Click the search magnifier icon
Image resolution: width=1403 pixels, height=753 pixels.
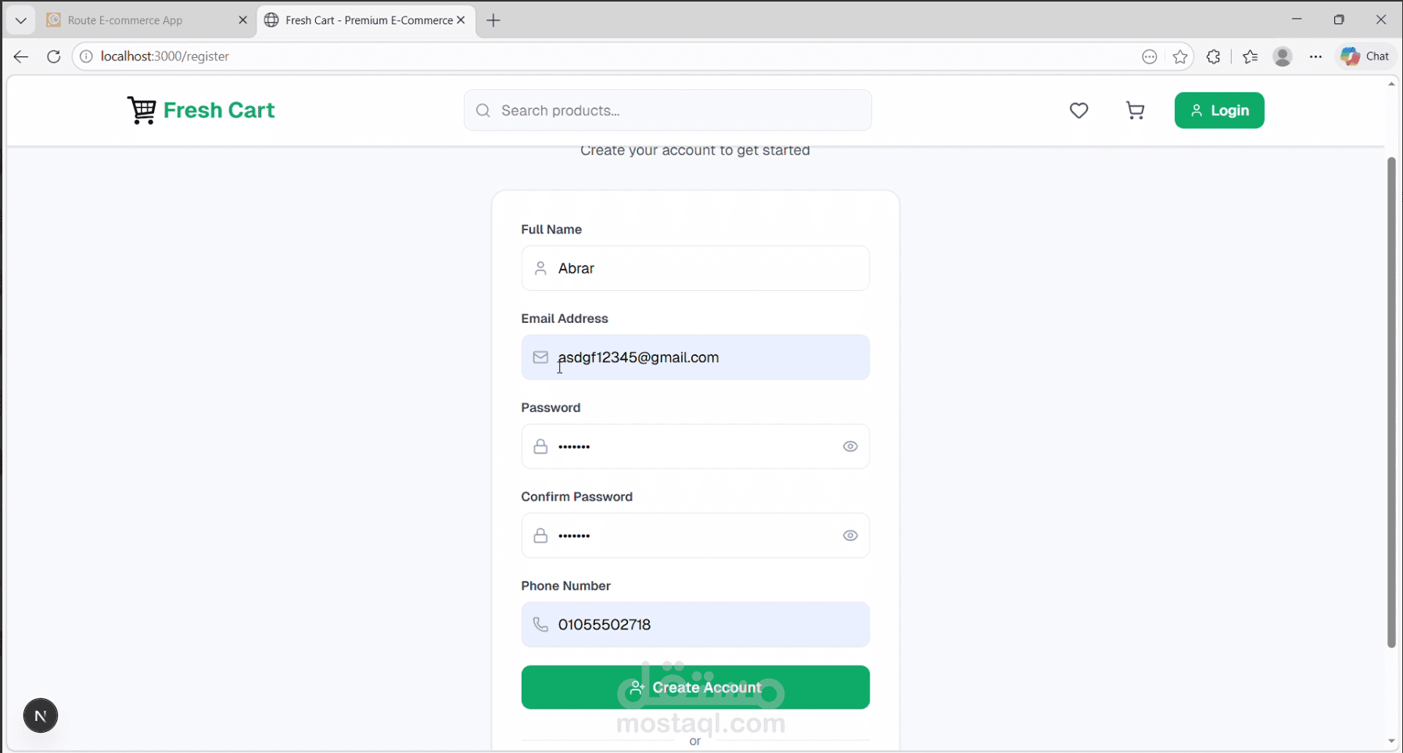coord(483,110)
